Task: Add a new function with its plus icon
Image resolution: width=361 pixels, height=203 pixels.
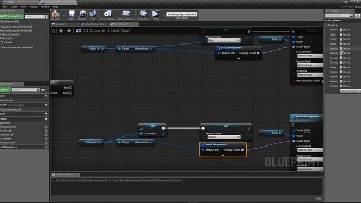Action: click(46, 105)
